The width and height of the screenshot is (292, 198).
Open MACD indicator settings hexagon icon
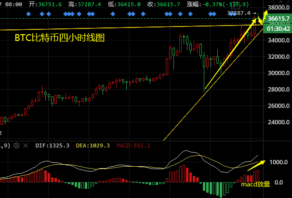(16, 145)
